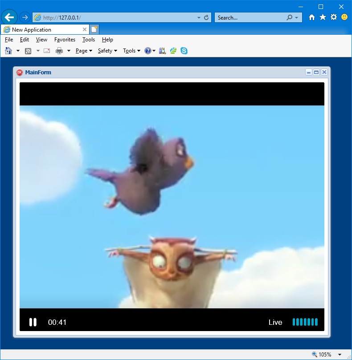Open Favorites with the star icon
The image size is (352, 360).
[323, 17]
